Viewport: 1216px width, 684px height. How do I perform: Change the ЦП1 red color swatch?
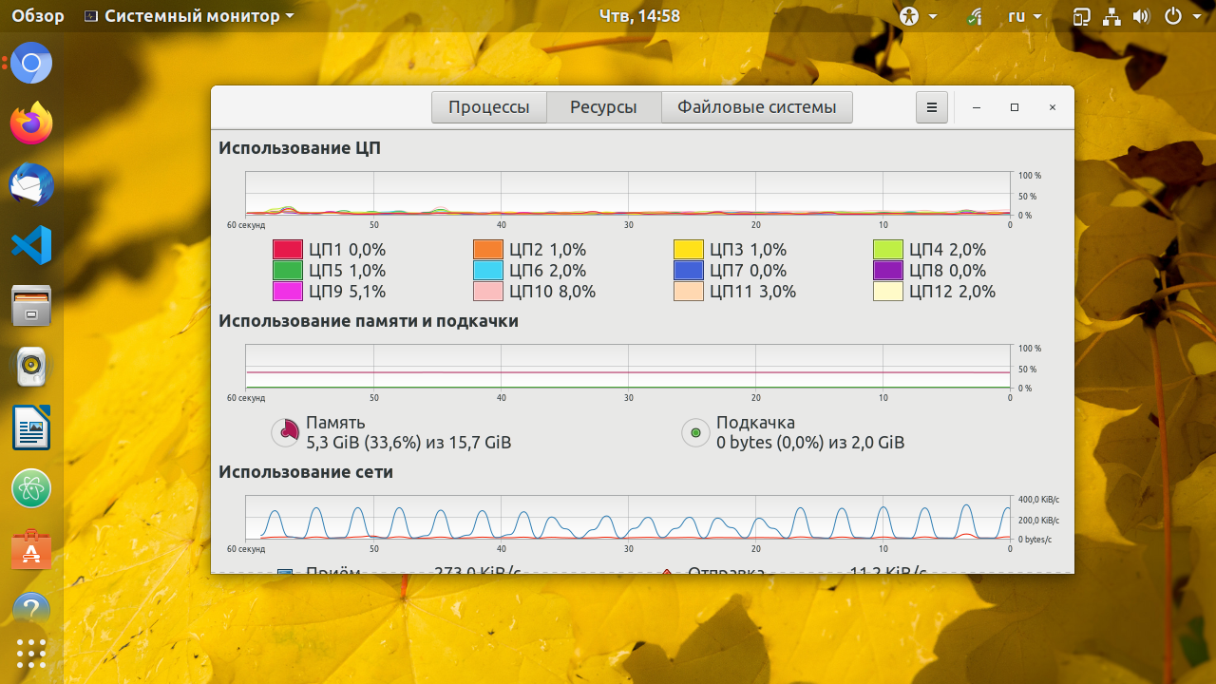[288, 250]
